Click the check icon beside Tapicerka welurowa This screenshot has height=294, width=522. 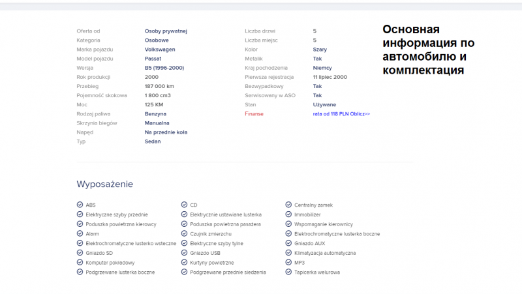288,272
